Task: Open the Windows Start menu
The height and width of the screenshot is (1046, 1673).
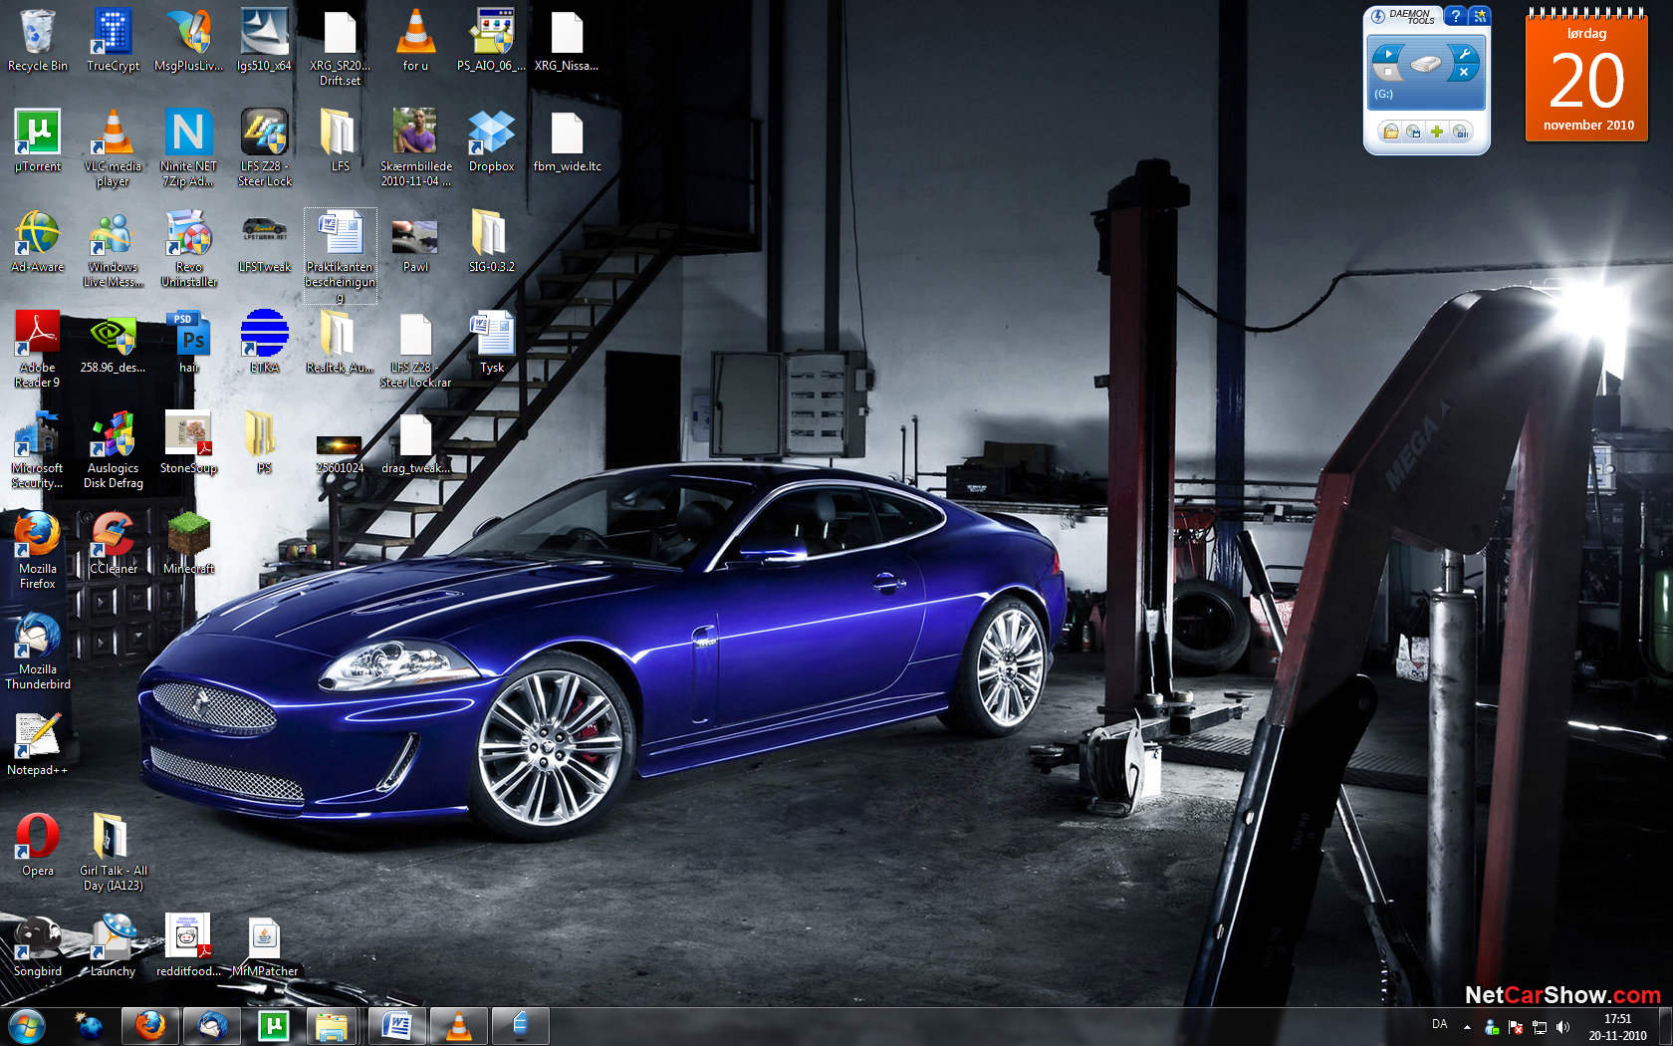Action: click(26, 1026)
